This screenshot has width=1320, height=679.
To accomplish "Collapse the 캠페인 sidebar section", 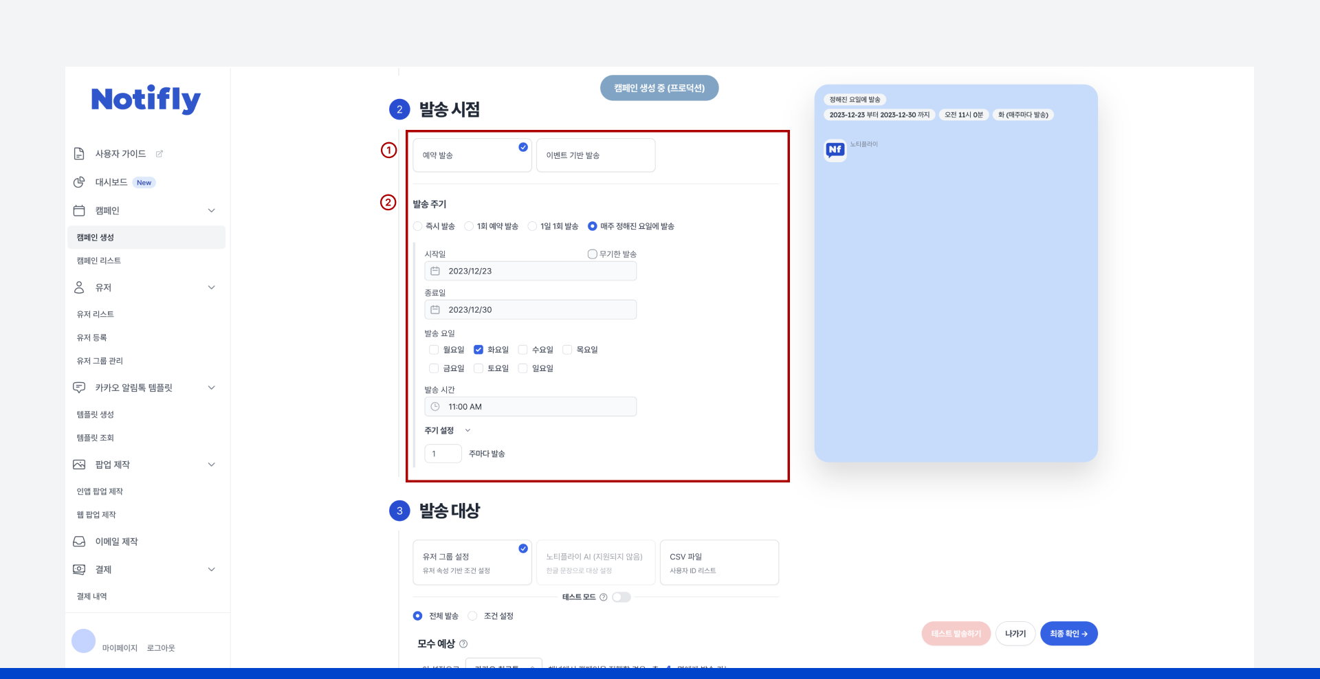I will tap(212, 210).
